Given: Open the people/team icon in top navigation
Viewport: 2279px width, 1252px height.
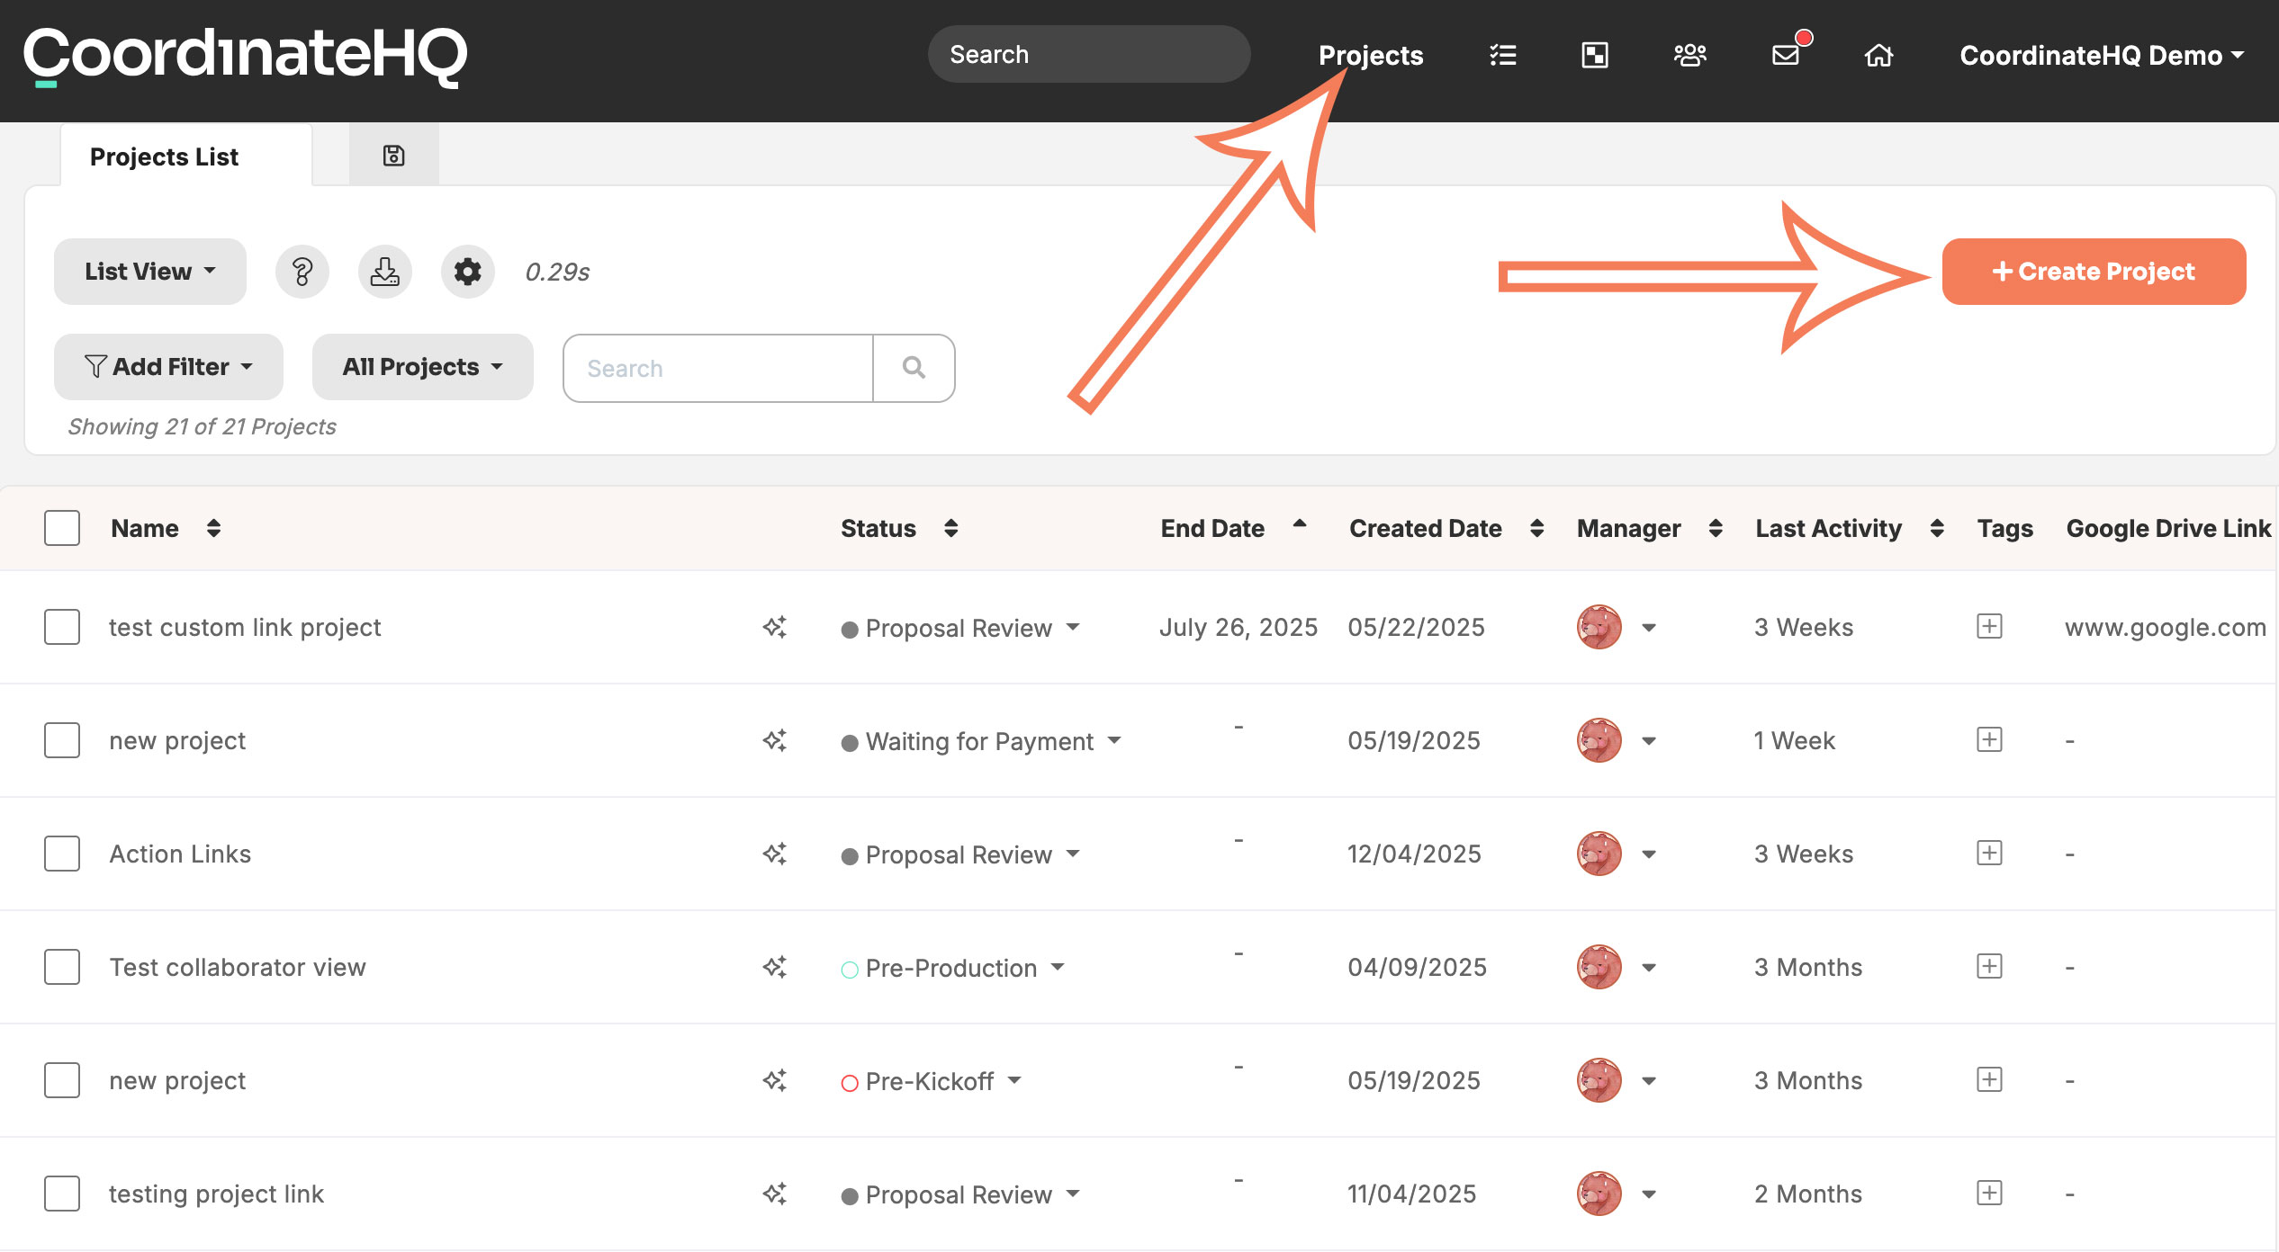Looking at the screenshot, I should 1689,56.
